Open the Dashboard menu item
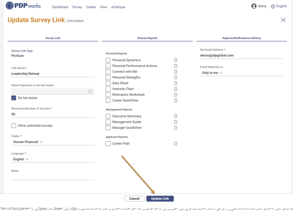 (x=60, y=7)
